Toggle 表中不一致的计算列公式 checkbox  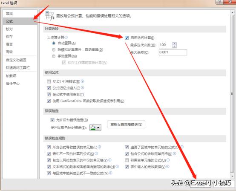coord(49,153)
